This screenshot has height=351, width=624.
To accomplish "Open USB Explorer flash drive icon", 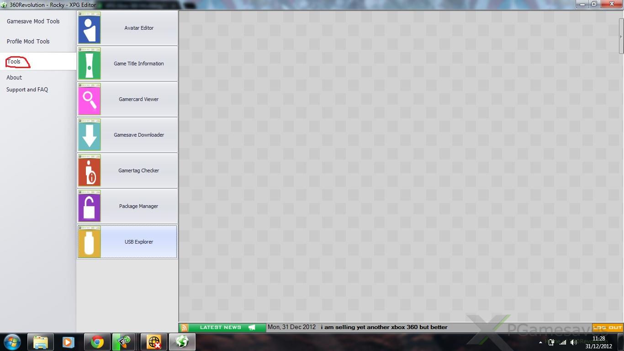I will (90, 242).
